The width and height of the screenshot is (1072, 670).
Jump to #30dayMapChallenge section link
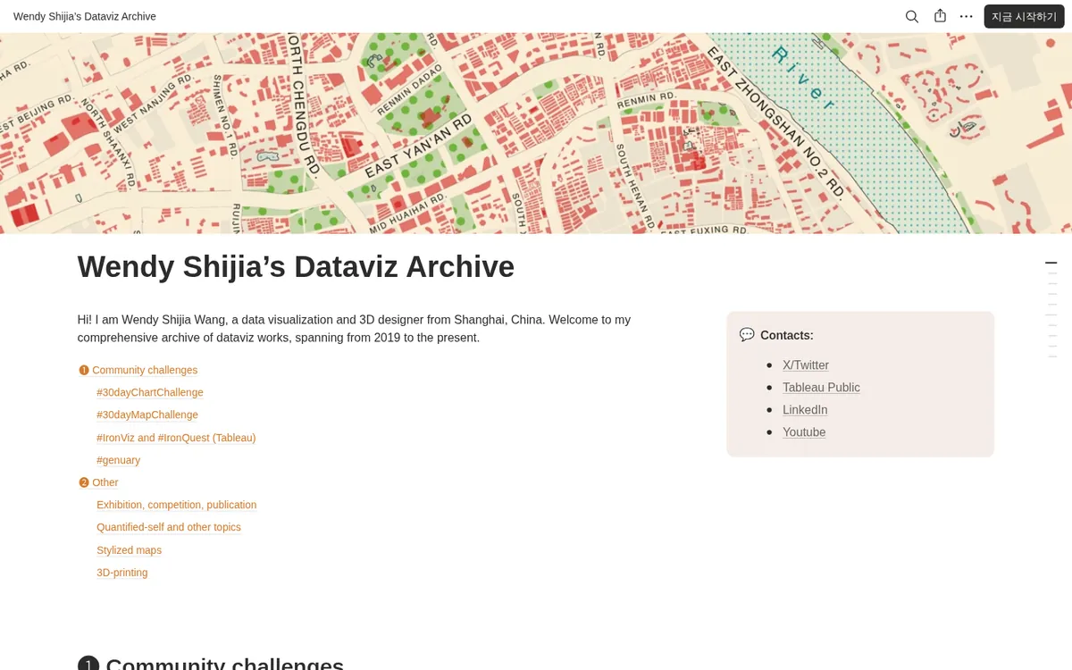[x=147, y=415]
